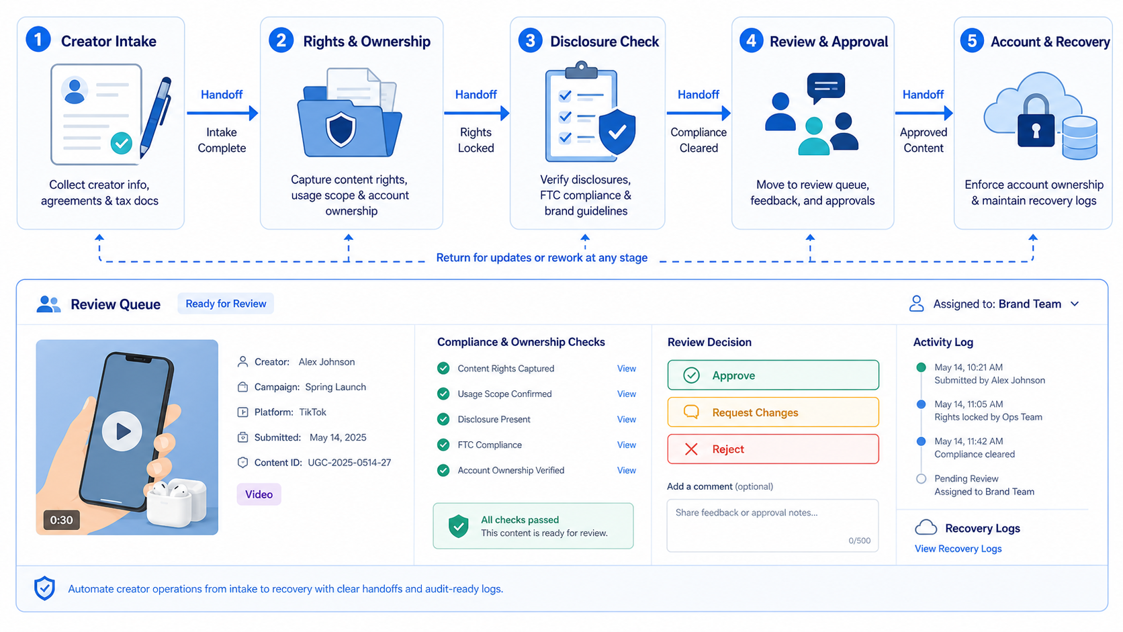Select the Submitted by Alex Johnson log marker

click(921, 367)
